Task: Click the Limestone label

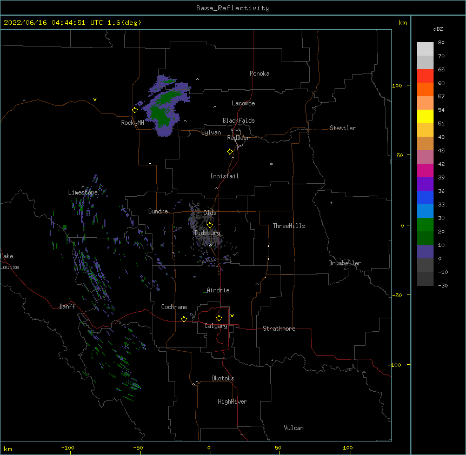Action: (83, 192)
